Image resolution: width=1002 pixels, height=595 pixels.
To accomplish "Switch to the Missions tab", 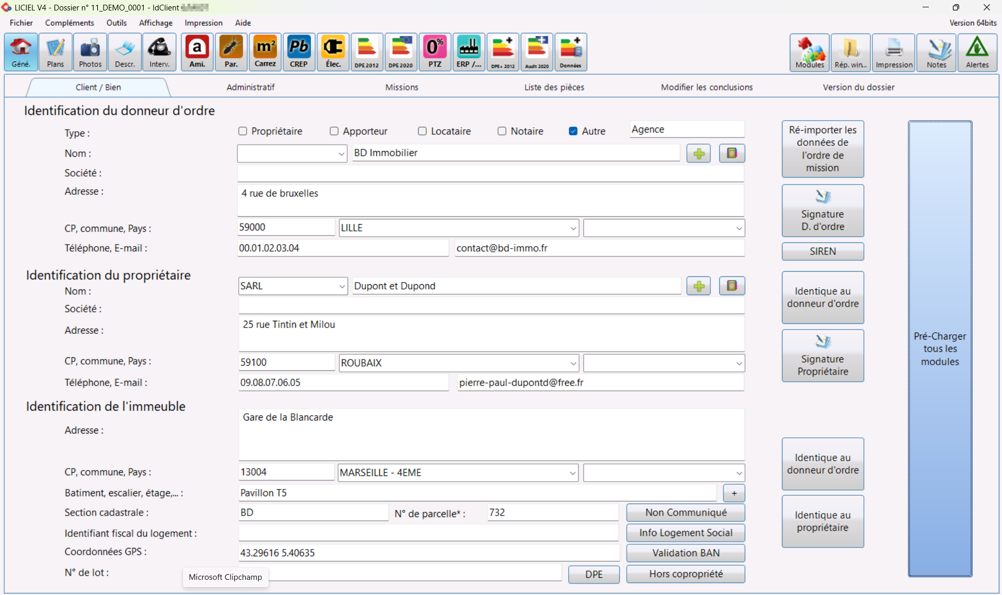I will 401,87.
